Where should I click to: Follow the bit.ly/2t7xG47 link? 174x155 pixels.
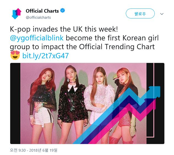coord(45,56)
